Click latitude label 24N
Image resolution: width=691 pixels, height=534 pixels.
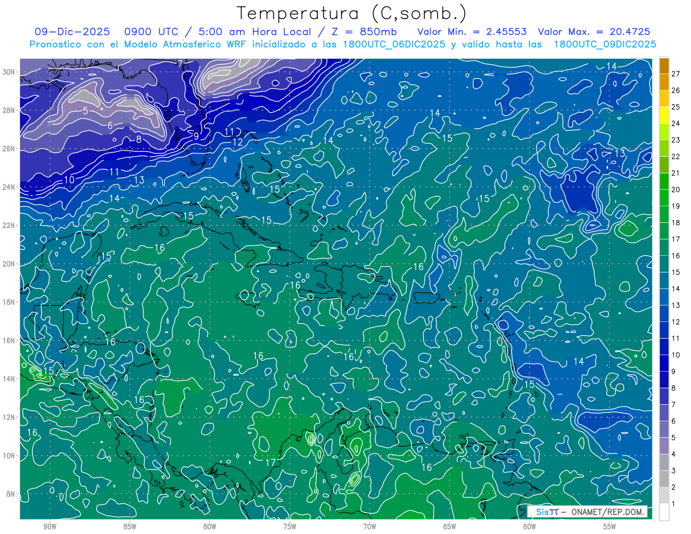[x=10, y=187]
